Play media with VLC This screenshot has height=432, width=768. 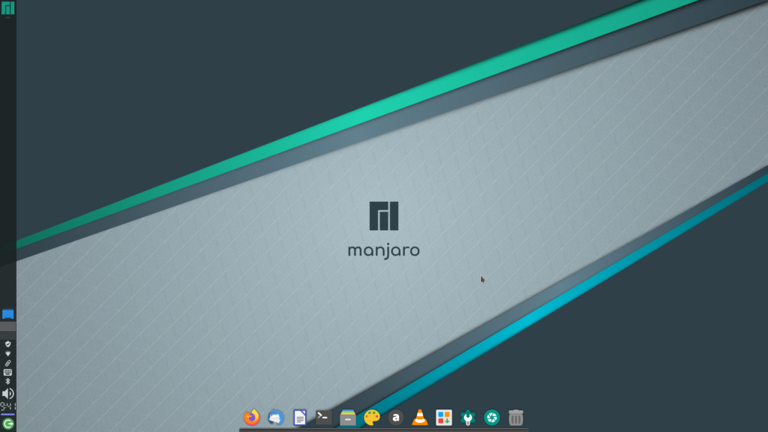[418, 418]
